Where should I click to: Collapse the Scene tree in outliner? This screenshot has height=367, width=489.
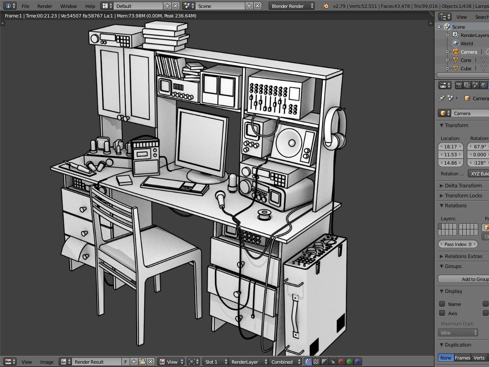(x=439, y=27)
